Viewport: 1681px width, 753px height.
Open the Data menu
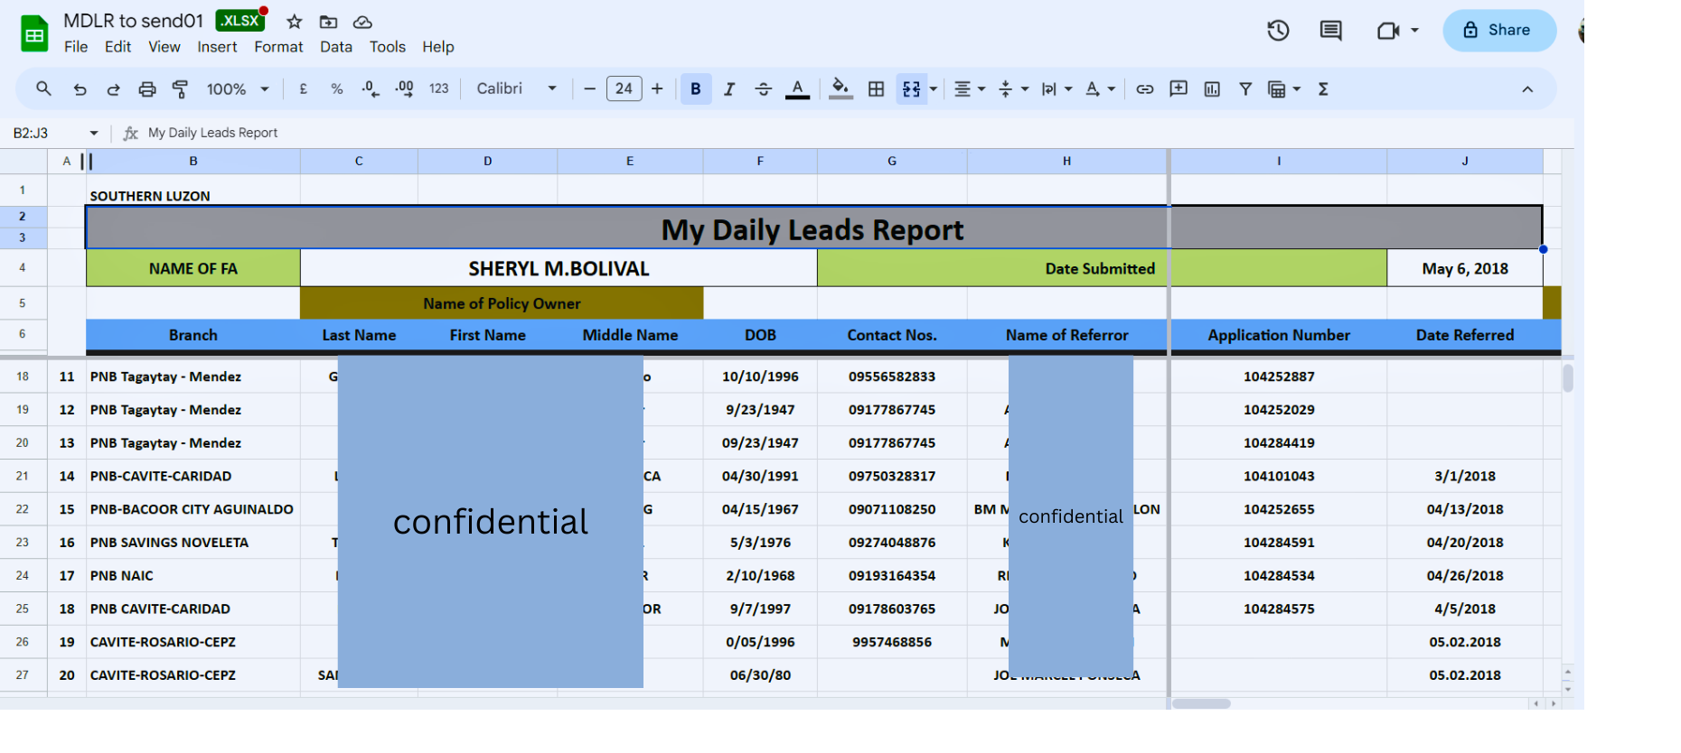pos(336,47)
